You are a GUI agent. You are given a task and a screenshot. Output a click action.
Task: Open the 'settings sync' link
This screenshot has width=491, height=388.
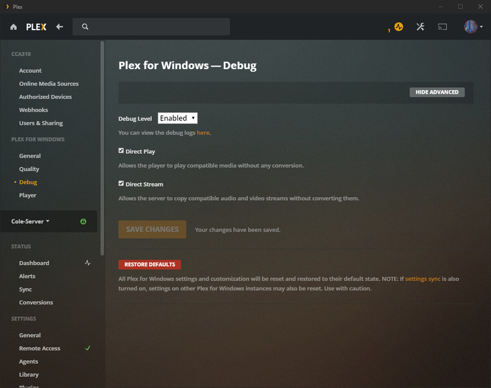pyautogui.click(x=423, y=279)
